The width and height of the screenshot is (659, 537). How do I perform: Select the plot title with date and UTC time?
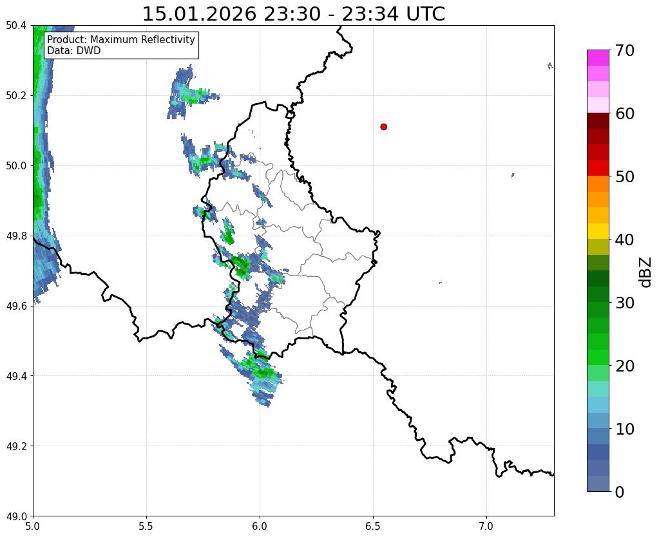coord(293,14)
